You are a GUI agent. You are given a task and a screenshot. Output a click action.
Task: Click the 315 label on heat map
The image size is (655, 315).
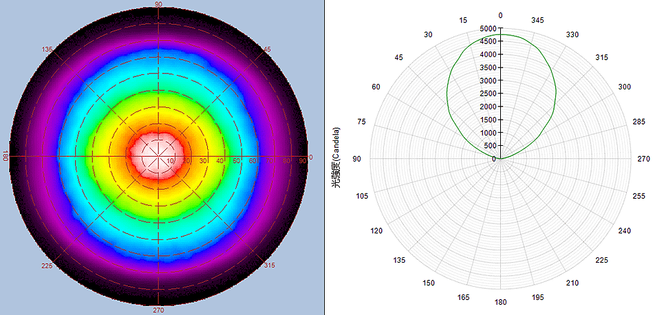click(268, 265)
